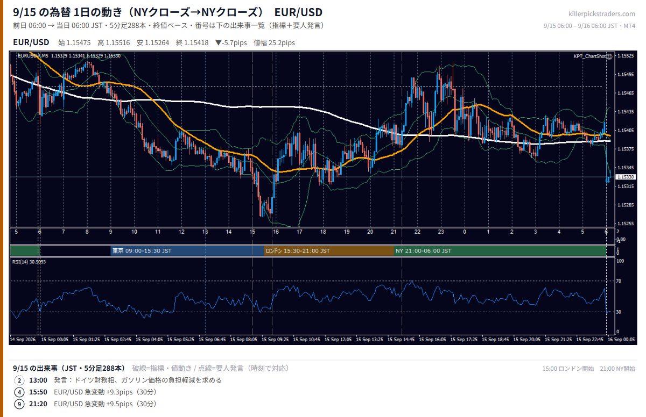This screenshot has width=646, height=417.
Task: Click the 14 Sep 2026 date label
Action: click(x=24, y=340)
